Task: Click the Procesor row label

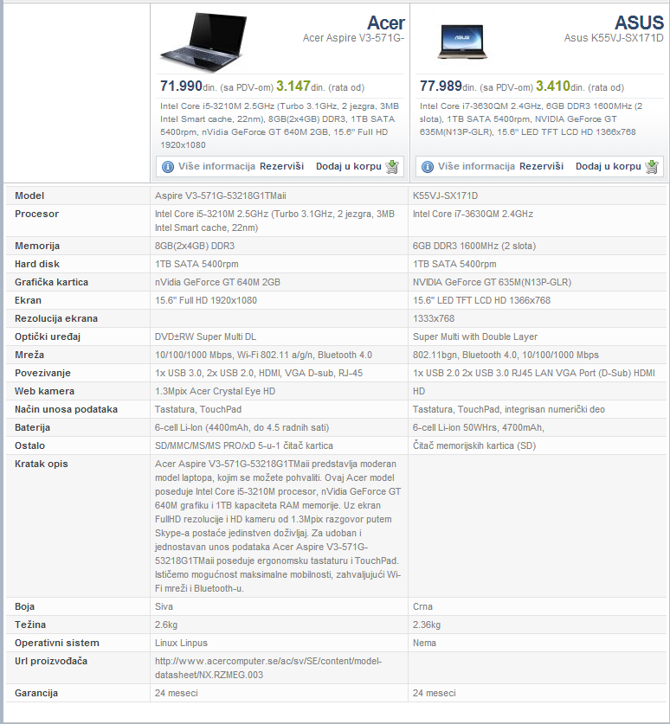Action: click(37, 214)
